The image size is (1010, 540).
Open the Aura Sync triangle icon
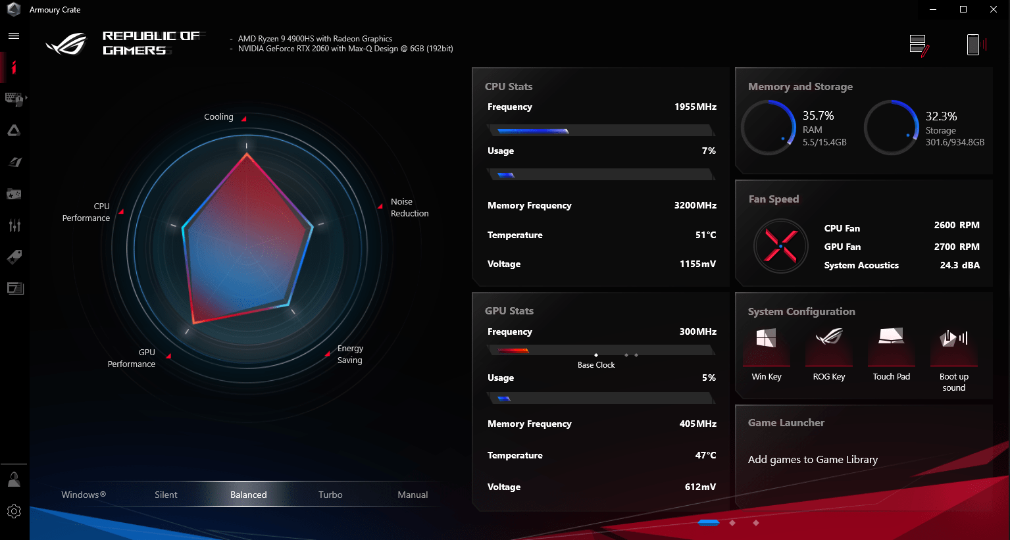tap(14, 131)
